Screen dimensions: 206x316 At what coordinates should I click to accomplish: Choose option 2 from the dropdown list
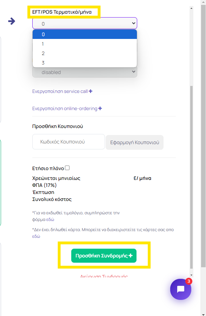[x=85, y=53]
